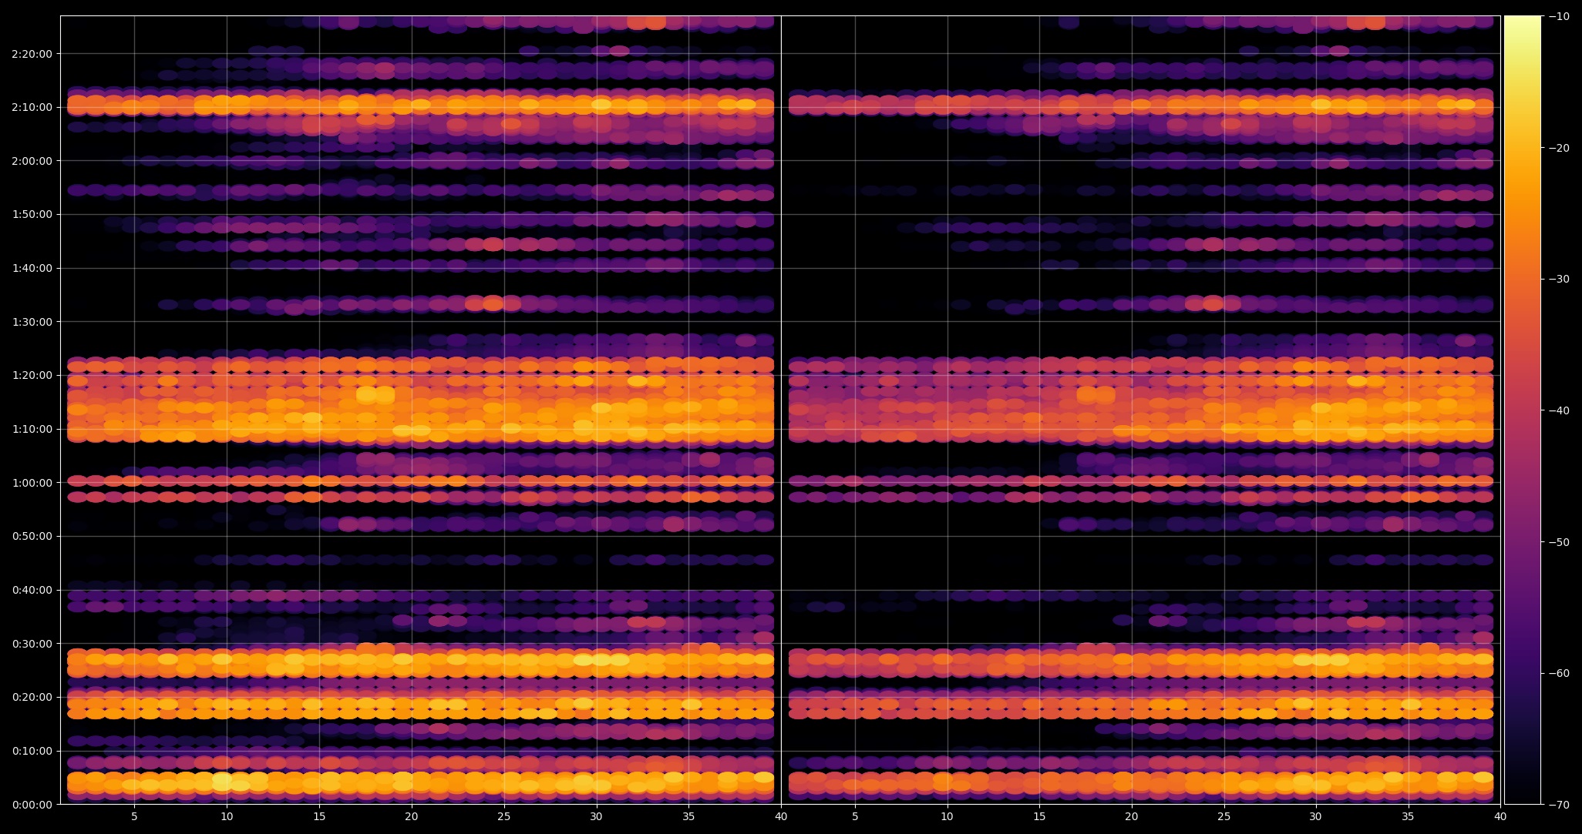The width and height of the screenshot is (1582, 834).
Task: Select x-axis label 35 in the right panel
Action: click(x=1408, y=816)
